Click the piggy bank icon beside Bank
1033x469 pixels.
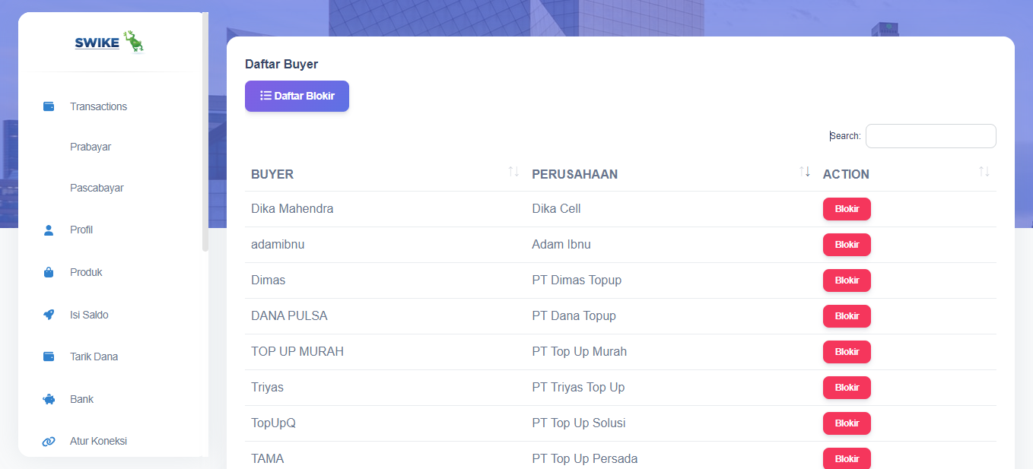coord(49,399)
